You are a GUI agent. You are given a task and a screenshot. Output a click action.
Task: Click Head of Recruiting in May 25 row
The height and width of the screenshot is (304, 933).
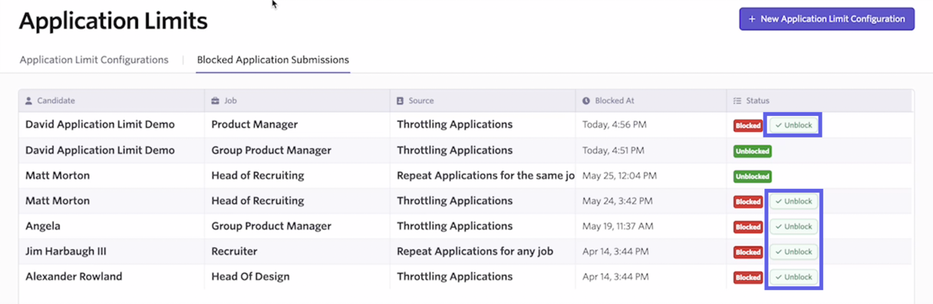coord(258,176)
